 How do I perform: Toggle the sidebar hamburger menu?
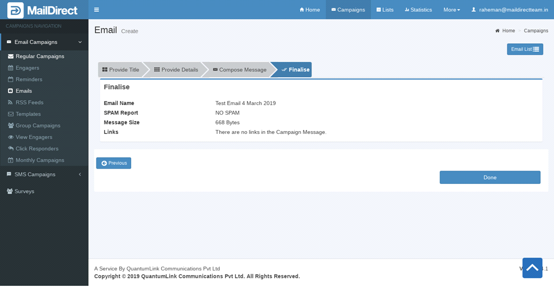97,10
